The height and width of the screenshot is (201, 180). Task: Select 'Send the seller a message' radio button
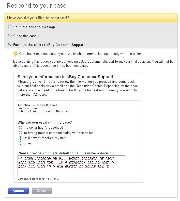click(x=10, y=27)
